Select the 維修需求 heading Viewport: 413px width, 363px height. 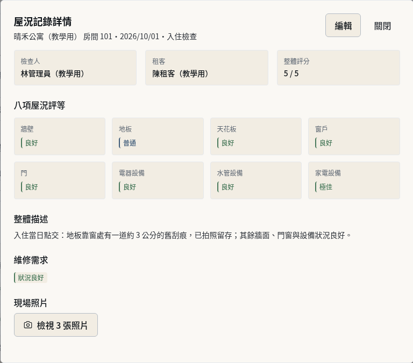pos(31,260)
